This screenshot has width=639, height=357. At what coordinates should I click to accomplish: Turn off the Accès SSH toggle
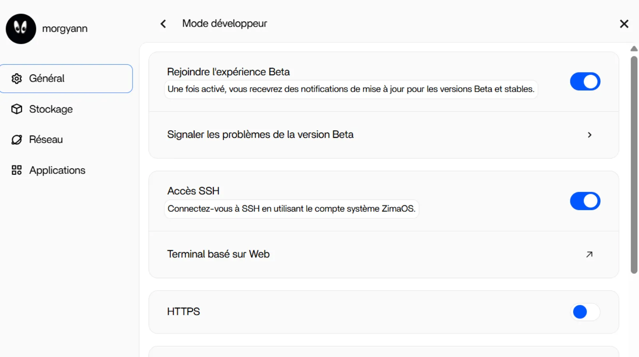pyautogui.click(x=585, y=201)
